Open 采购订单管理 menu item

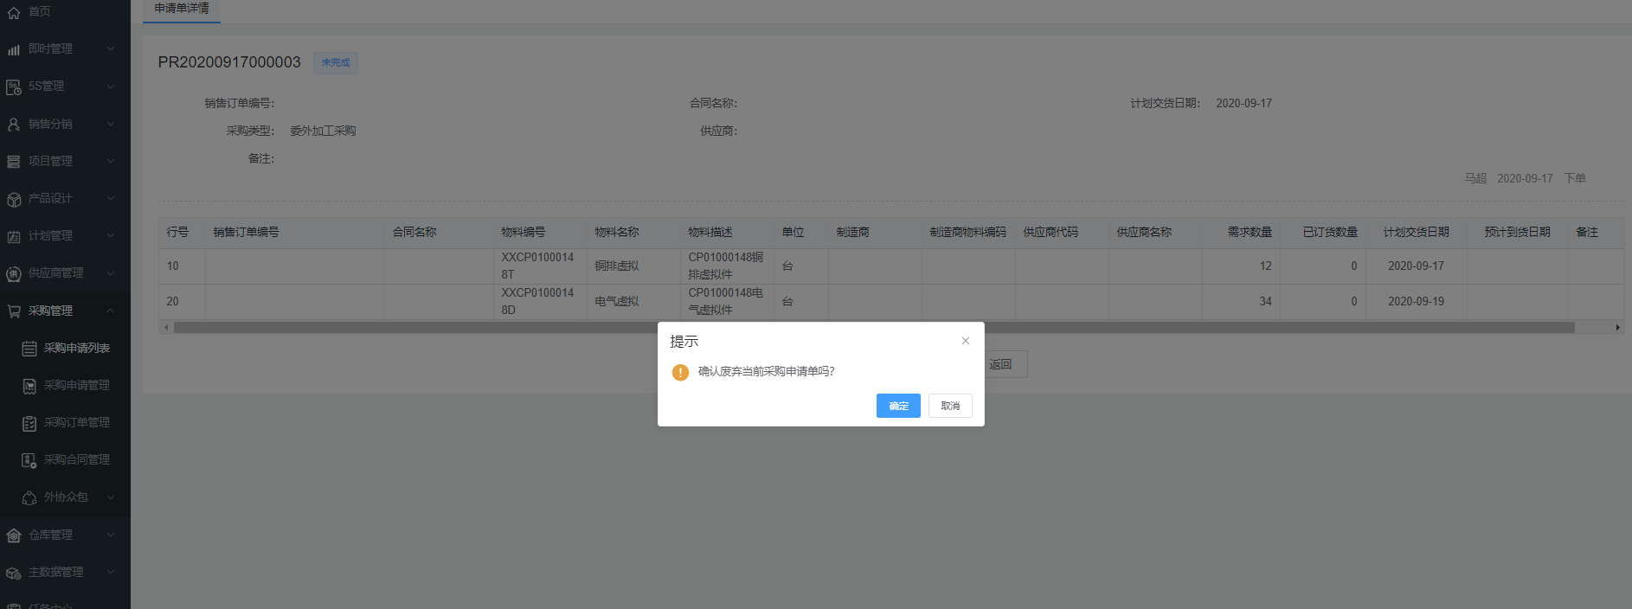tap(76, 422)
